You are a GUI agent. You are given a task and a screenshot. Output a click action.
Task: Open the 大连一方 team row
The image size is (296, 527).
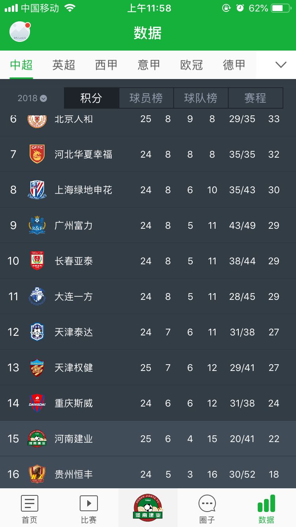click(x=148, y=296)
